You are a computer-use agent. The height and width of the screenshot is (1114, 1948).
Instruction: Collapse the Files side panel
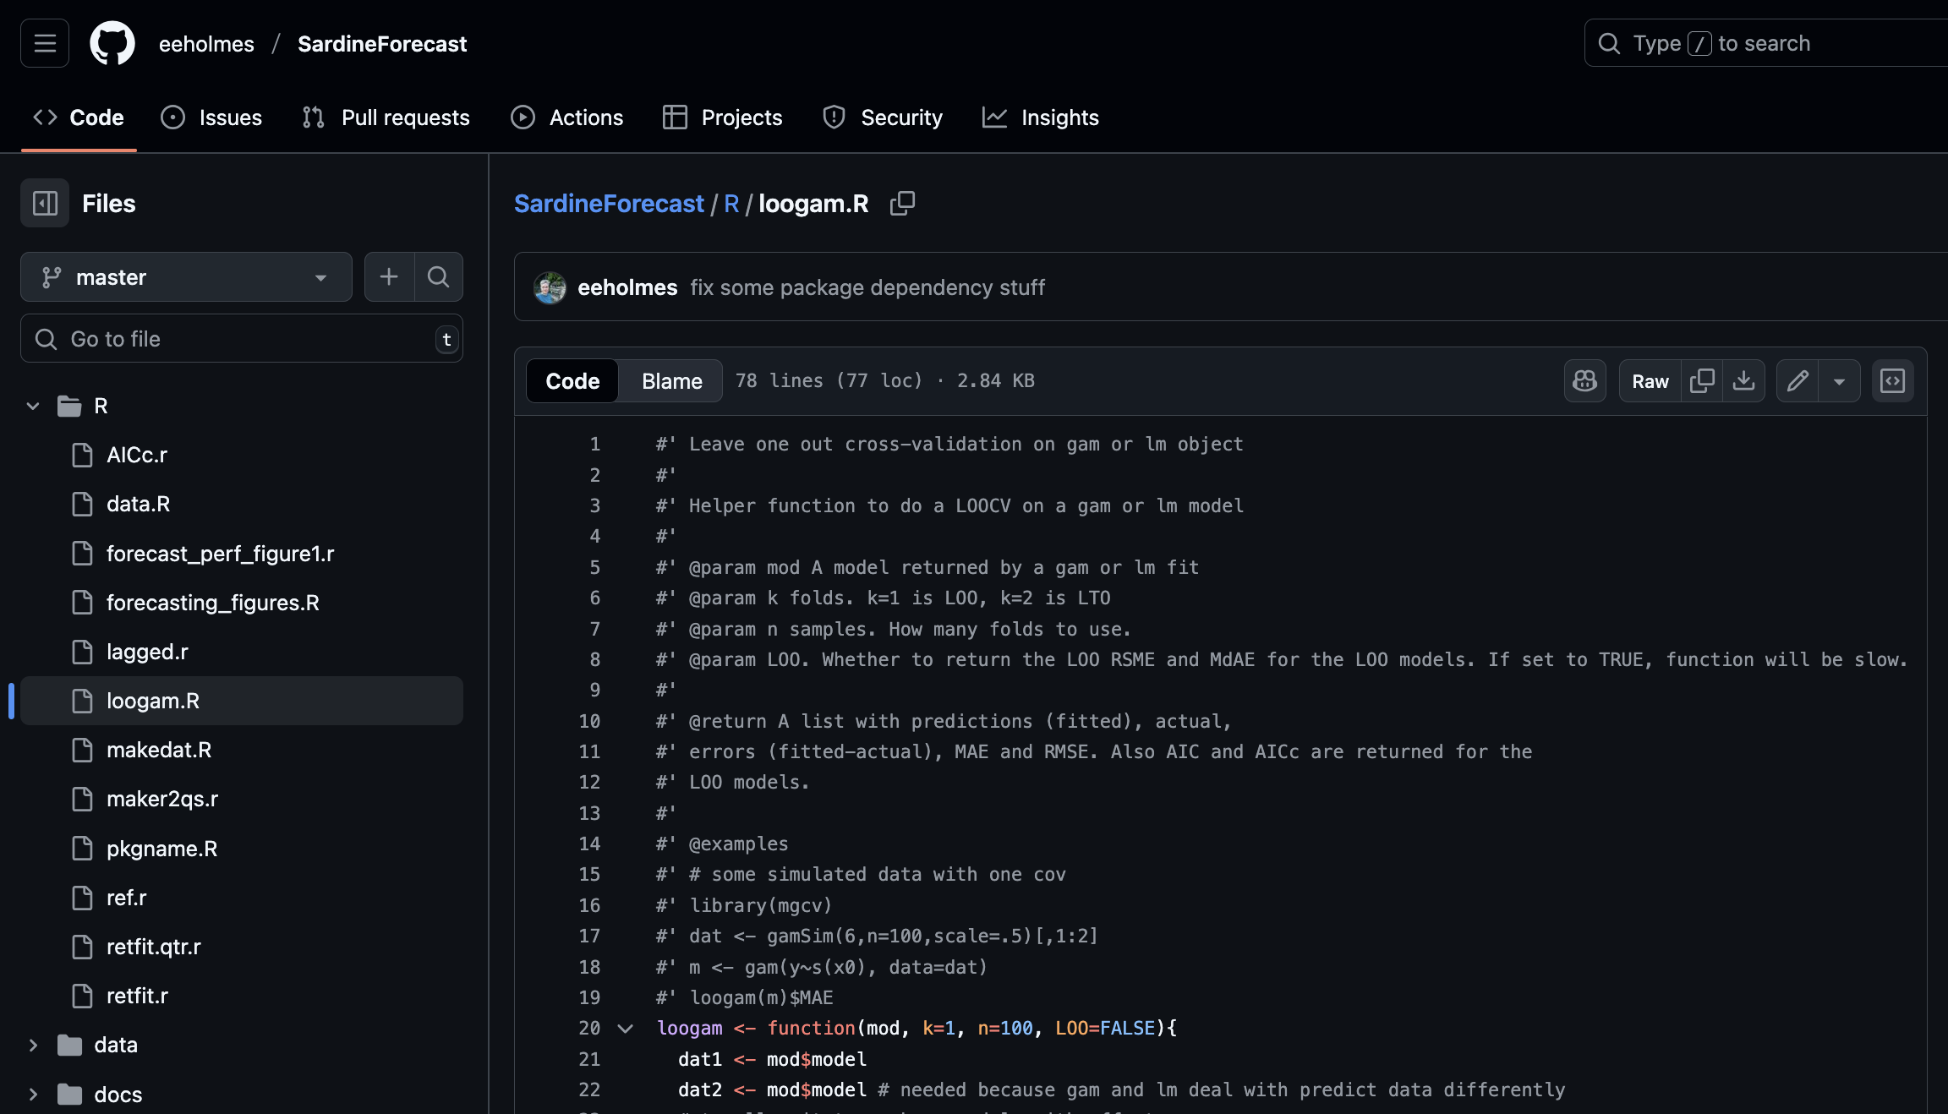[x=45, y=204]
